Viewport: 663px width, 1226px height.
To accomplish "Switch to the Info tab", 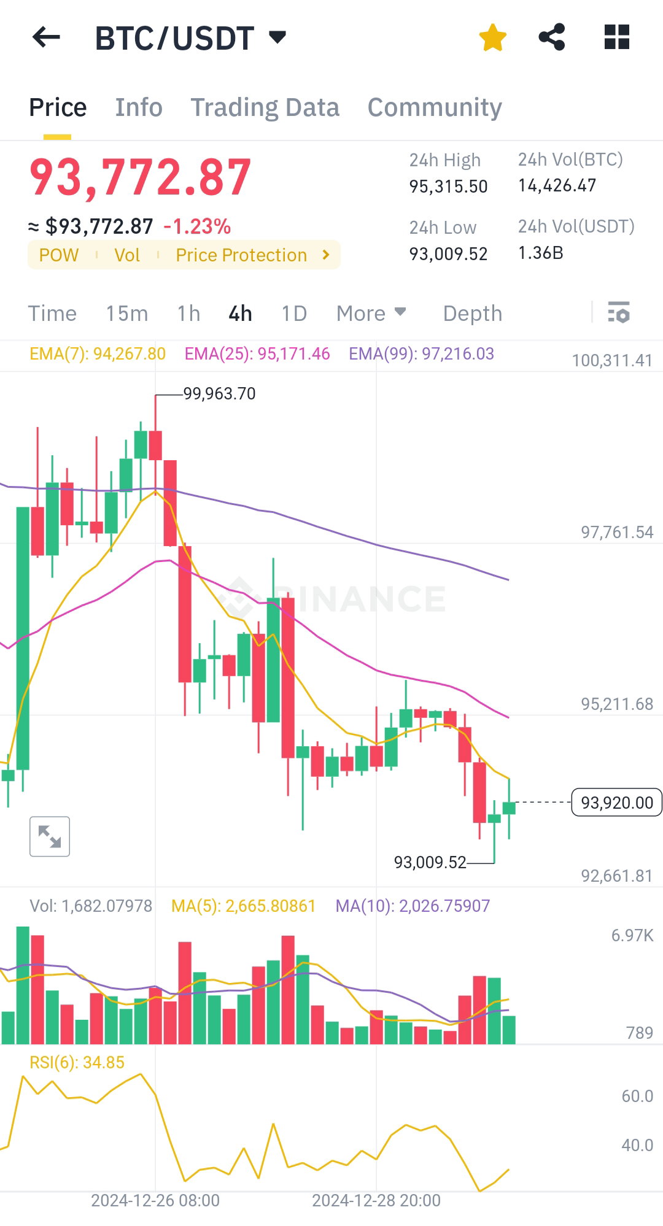I will (139, 107).
